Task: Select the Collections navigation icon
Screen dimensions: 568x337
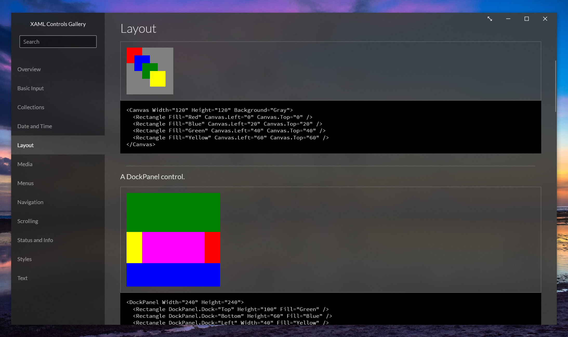Action: click(31, 107)
